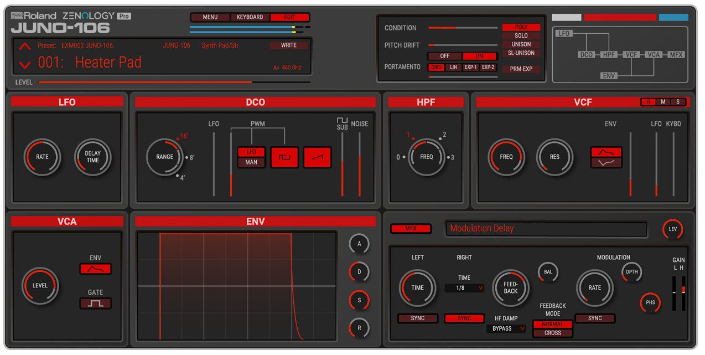
Task: Go to previous preset with up arrow
Action: (25, 47)
